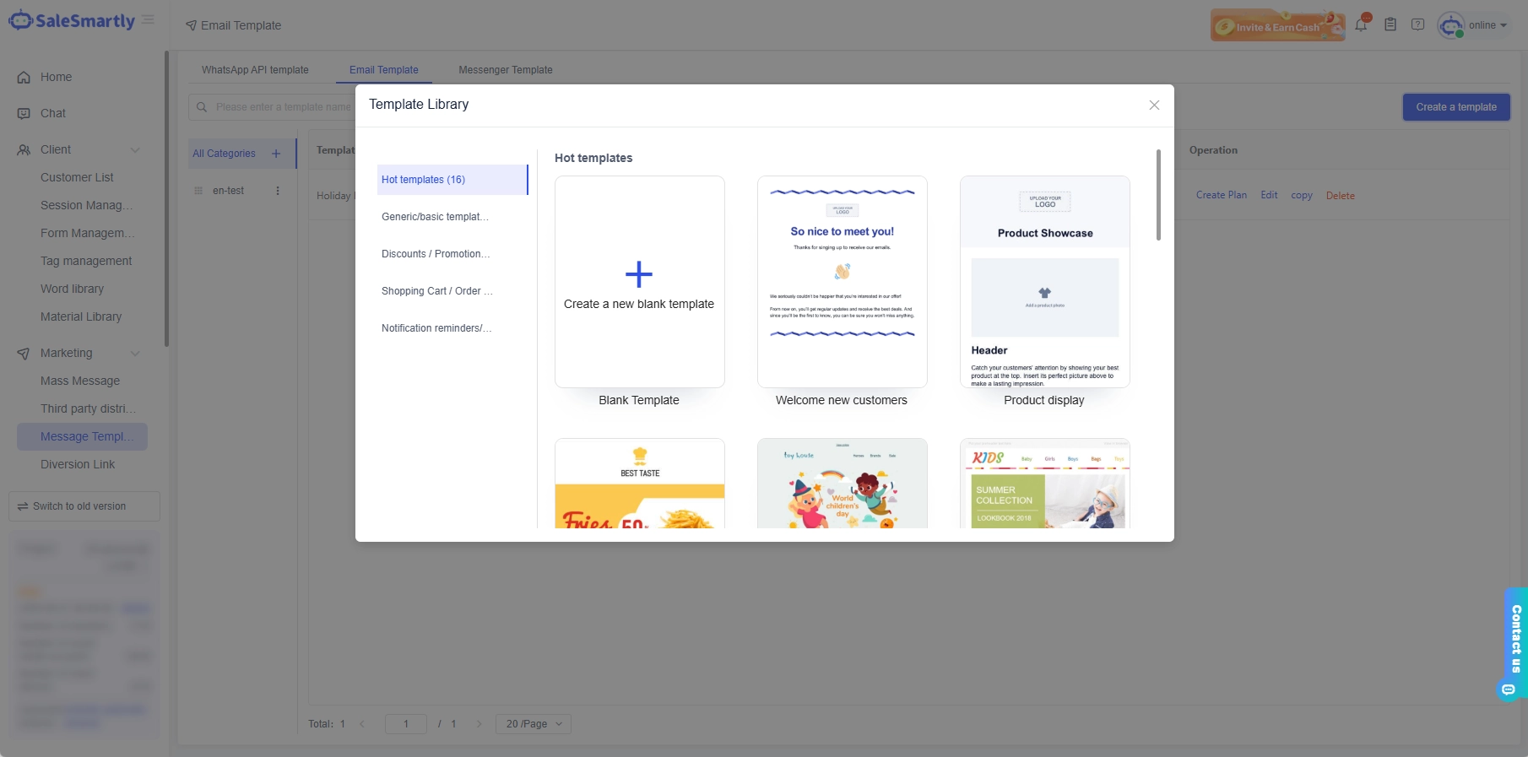
Task: Open the online status dropdown
Action: pos(1487,25)
